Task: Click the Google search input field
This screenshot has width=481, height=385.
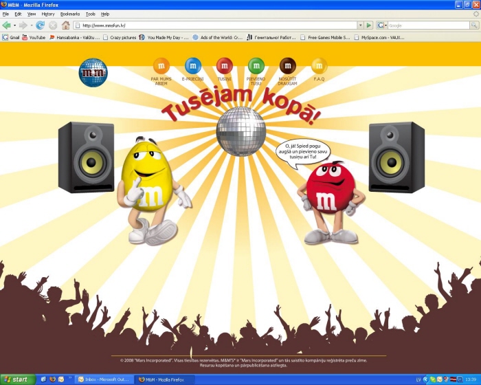Action: pos(429,25)
